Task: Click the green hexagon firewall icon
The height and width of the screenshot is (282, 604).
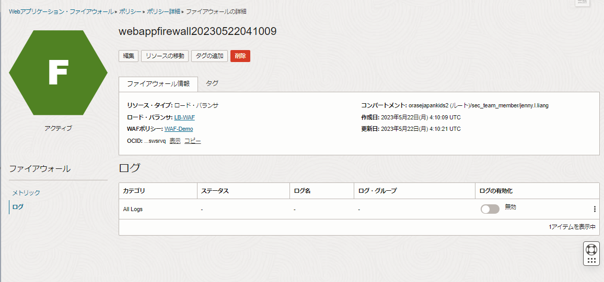Action: pyautogui.click(x=58, y=72)
